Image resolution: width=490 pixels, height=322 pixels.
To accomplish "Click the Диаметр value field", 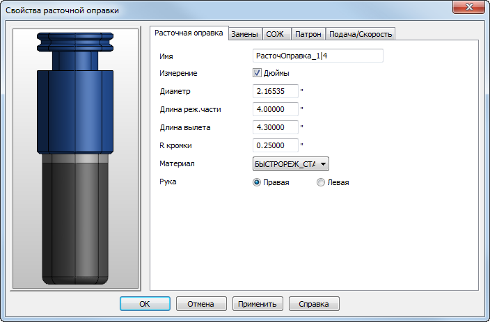I will [x=276, y=91].
